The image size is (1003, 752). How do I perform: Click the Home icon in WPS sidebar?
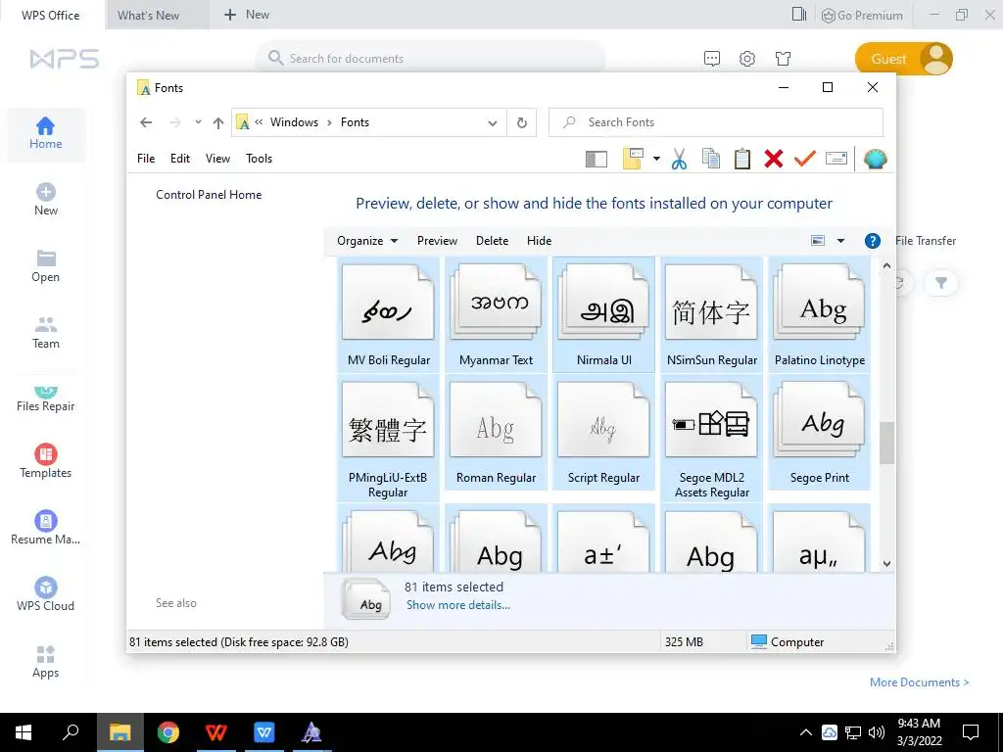(x=45, y=125)
